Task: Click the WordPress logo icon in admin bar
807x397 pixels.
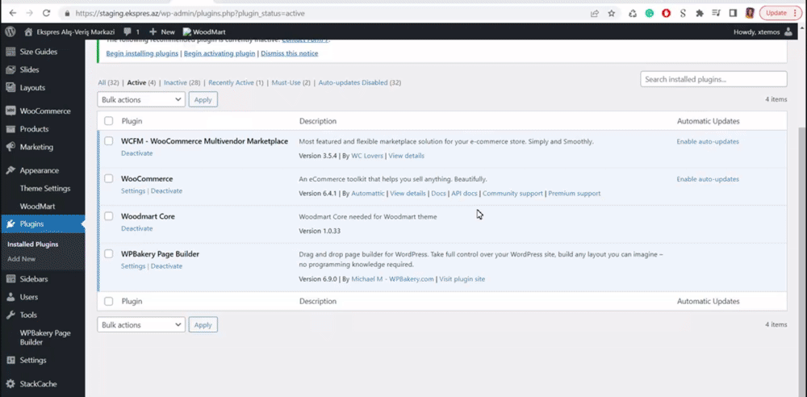Action: [x=10, y=31]
